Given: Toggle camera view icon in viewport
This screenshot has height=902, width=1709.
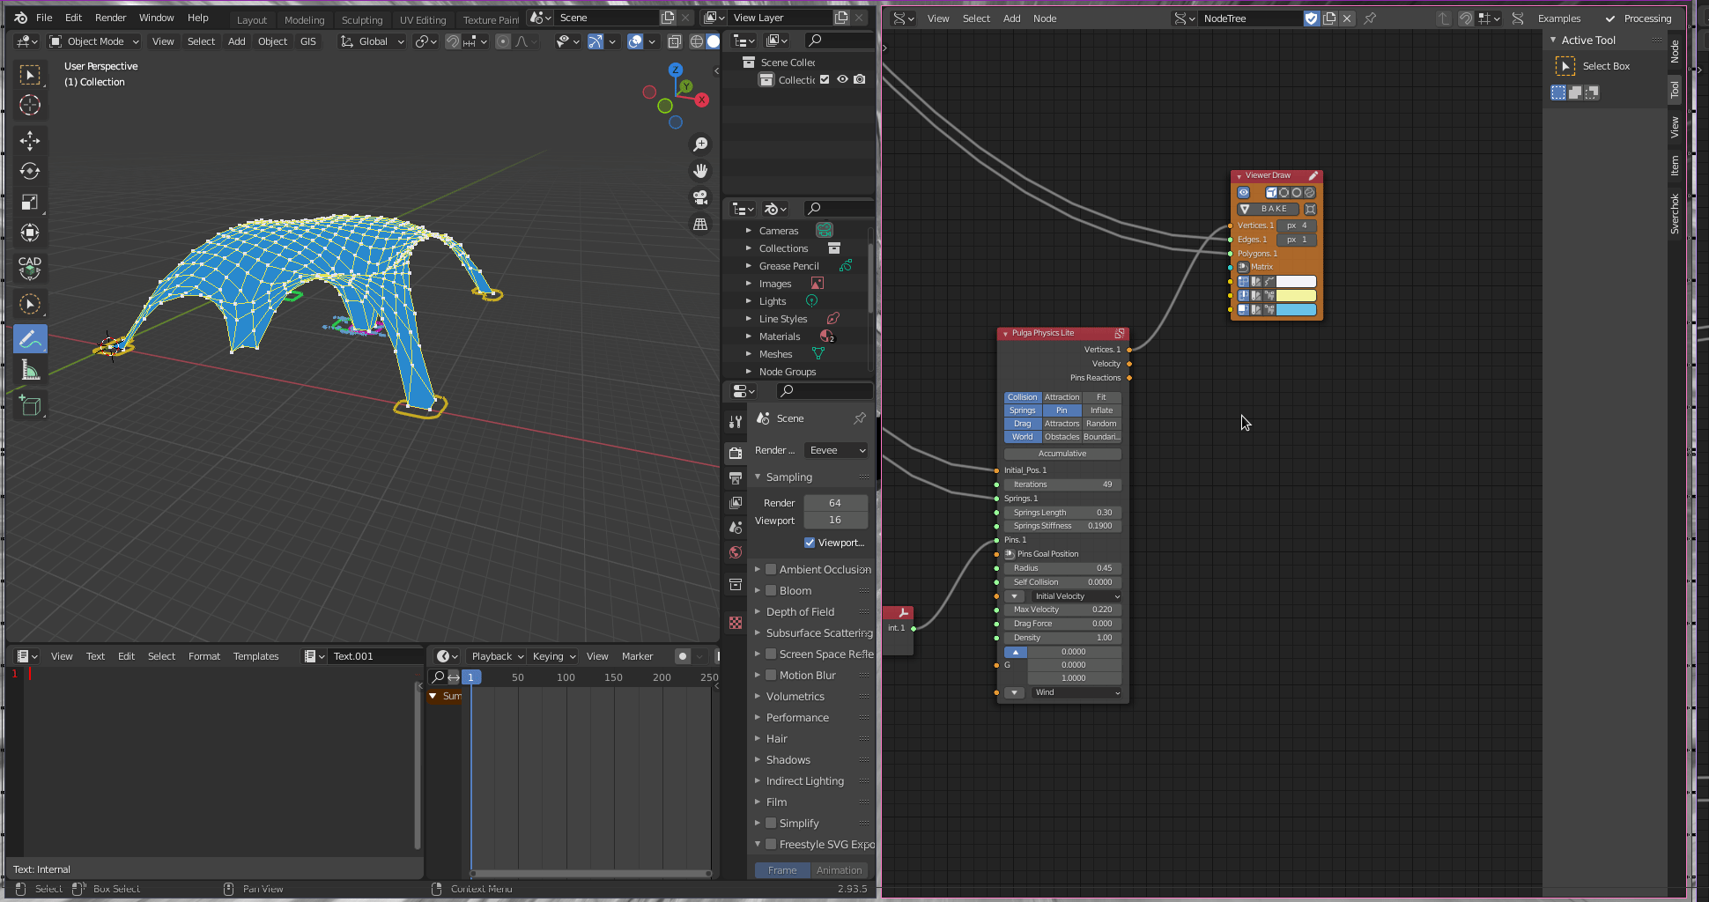Looking at the screenshot, I should click(x=700, y=197).
